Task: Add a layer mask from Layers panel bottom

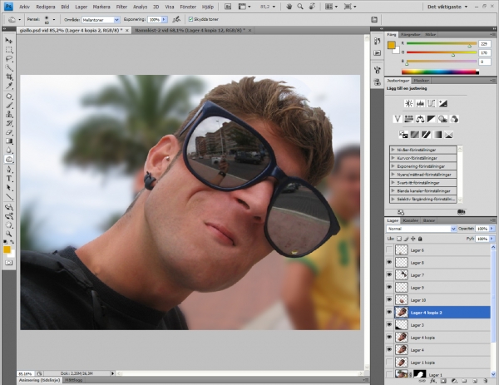Action: (443, 381)
